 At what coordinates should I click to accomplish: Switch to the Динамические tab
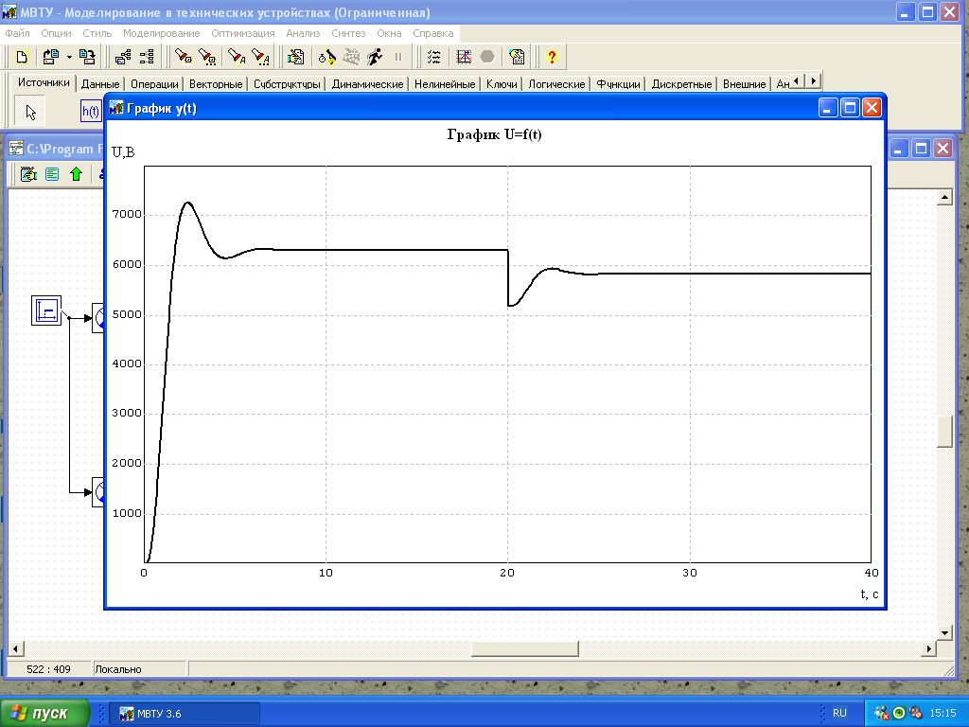tap(367, 84)
